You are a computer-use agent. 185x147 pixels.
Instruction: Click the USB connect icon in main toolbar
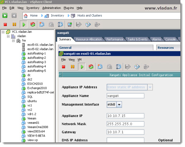(x=97, y=24)
